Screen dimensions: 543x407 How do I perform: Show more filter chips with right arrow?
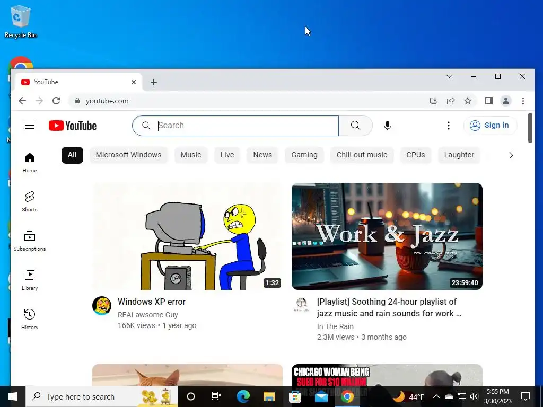click(511, 155)
